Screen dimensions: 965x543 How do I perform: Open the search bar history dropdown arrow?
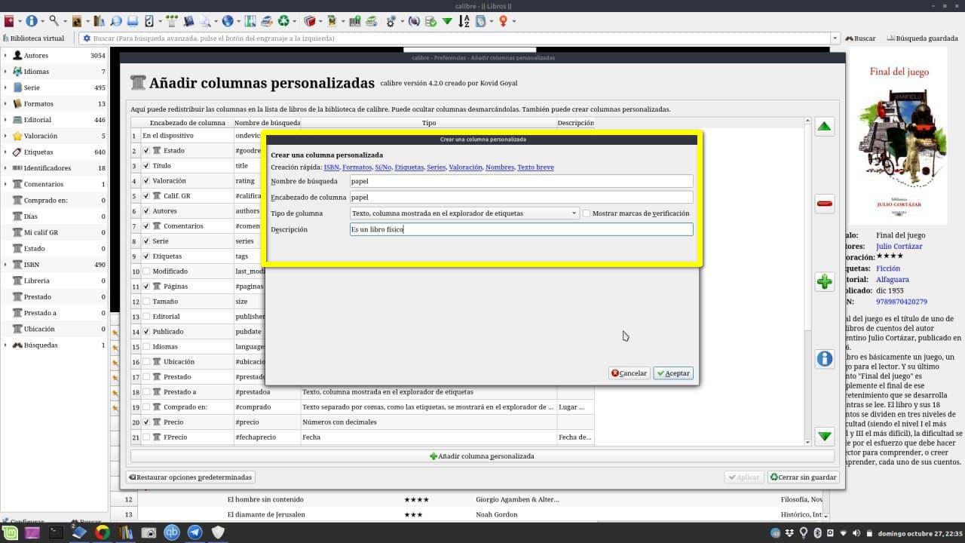point(835,38)
